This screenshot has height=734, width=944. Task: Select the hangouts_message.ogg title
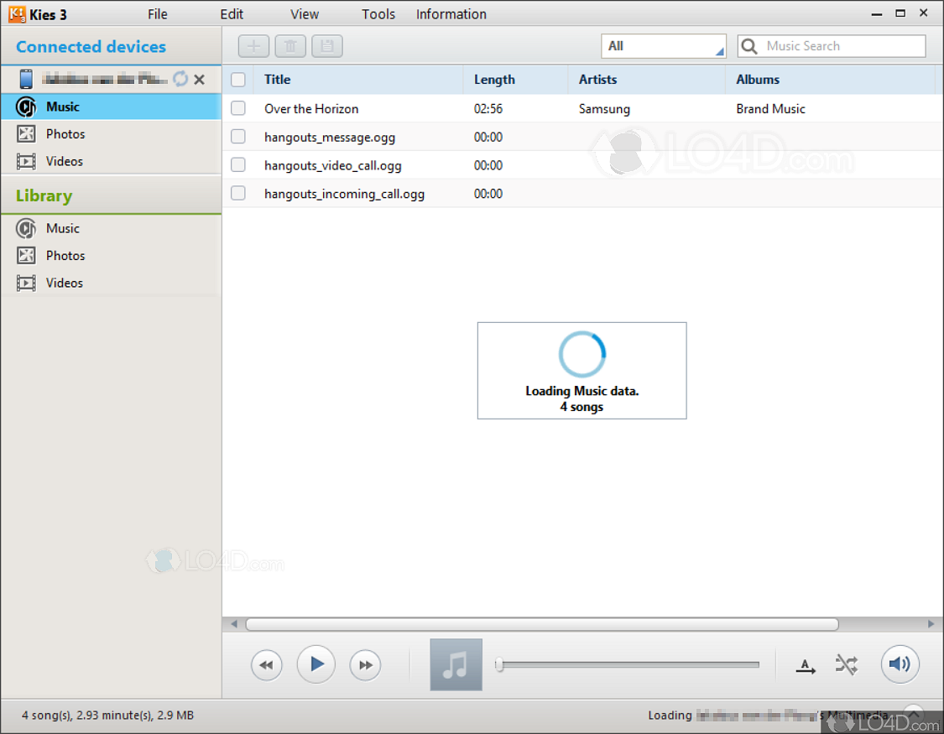point(329,138)
